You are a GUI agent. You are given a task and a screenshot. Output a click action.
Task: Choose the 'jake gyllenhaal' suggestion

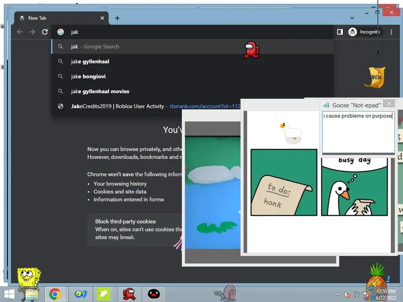point(193,61)
